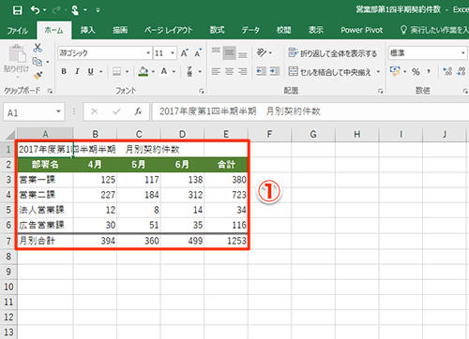469x339 pixels.
Task: Center text horizontally
Action: pos(229,71)
